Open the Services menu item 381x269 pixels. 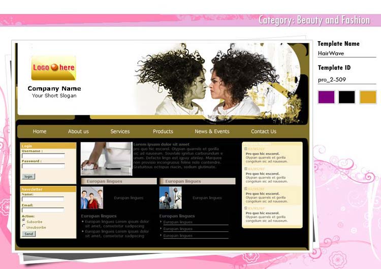coord(120,131)
